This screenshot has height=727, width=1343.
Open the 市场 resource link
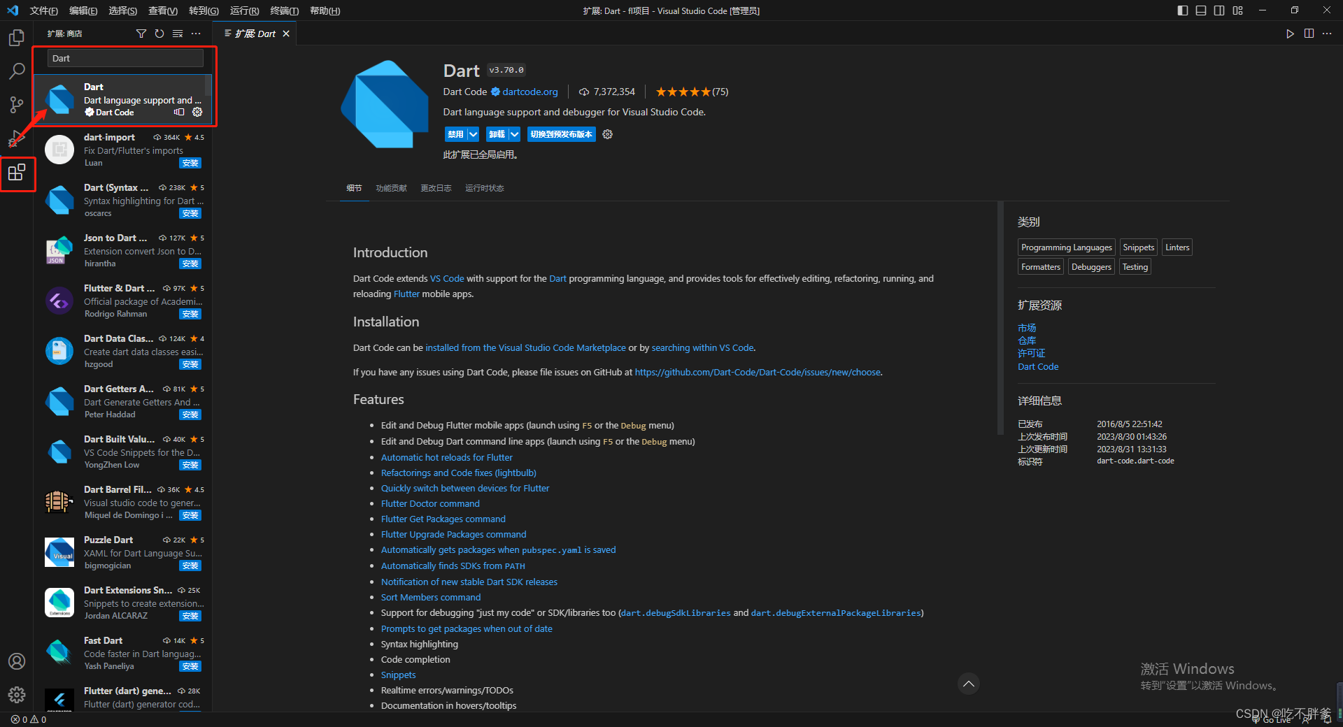coord(1027,328)
